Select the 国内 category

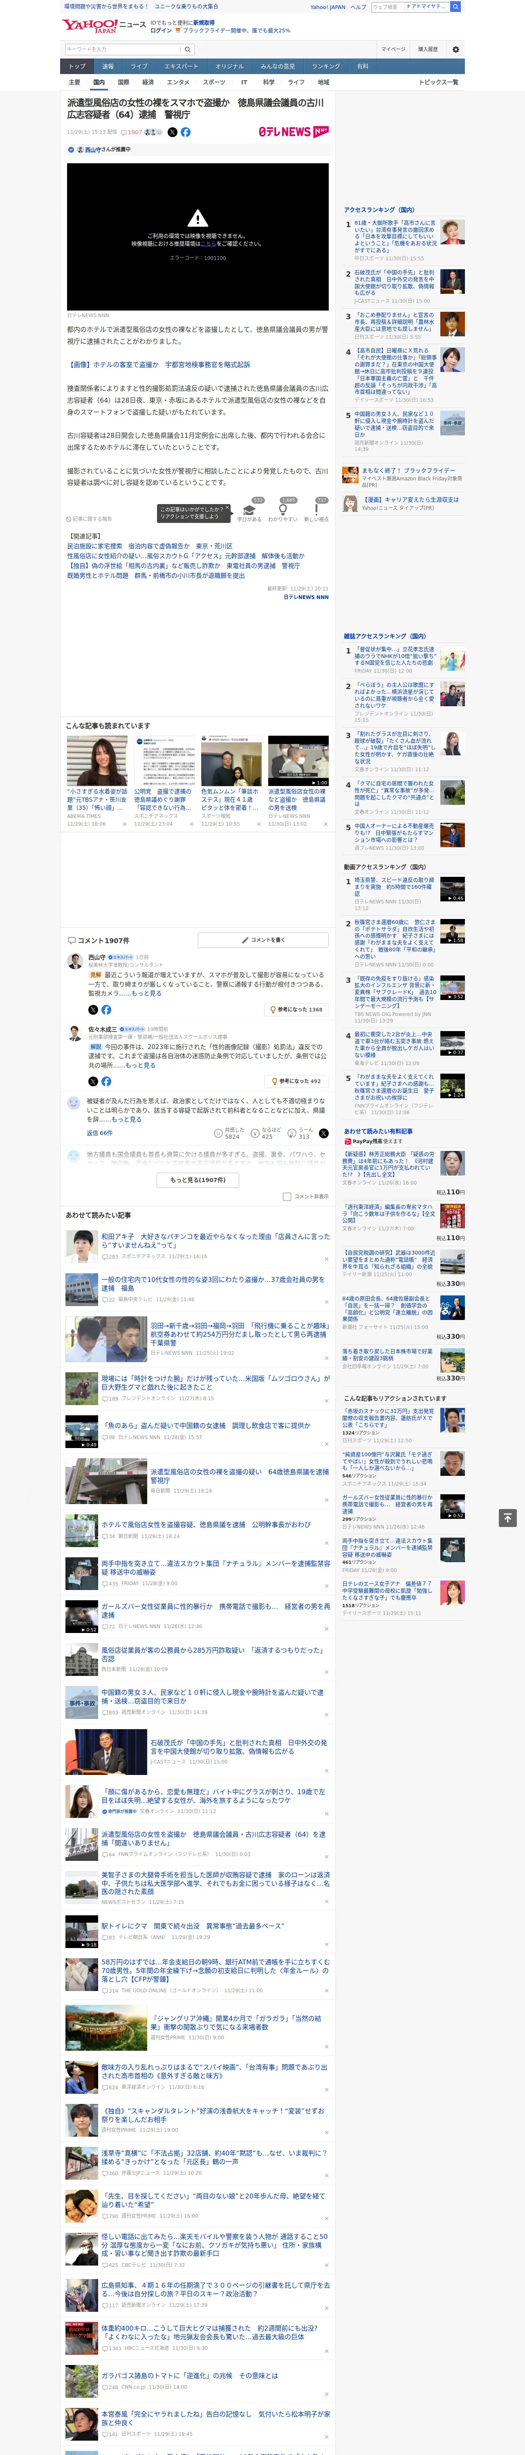pos(99,82)
